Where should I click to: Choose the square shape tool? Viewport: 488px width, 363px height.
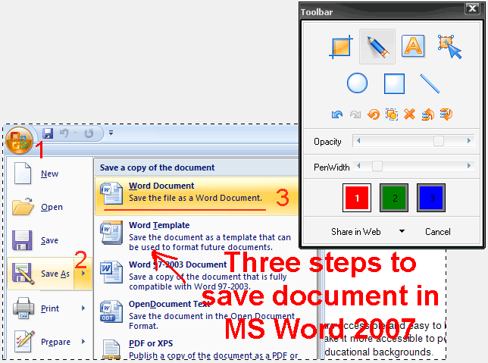point(394,83)
